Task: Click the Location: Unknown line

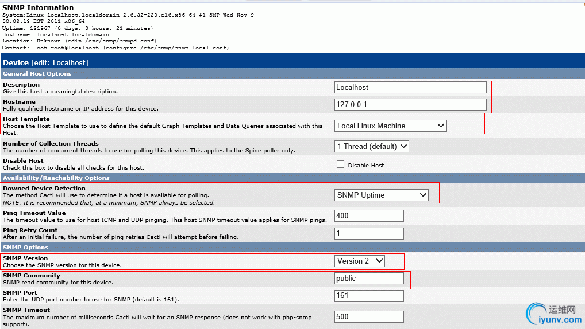Action: click(79, 41)
